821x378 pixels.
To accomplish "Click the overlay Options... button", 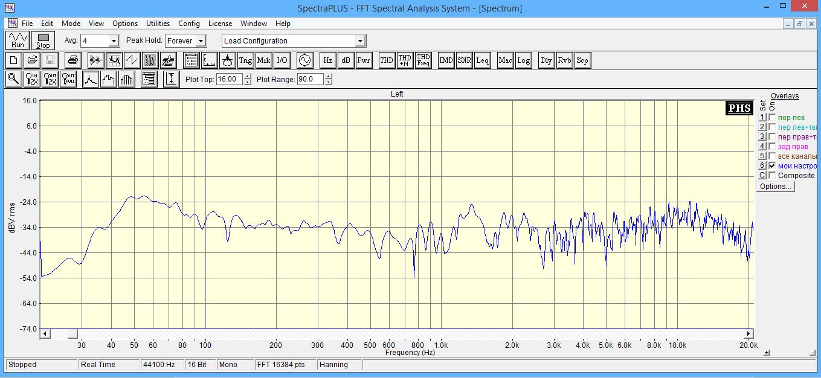I will 776,187.
